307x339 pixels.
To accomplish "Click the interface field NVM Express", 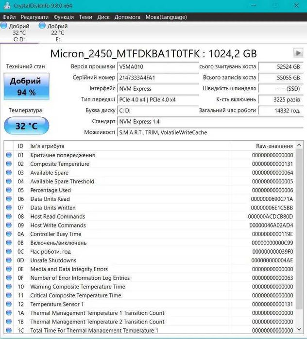I will coord(158,89).
